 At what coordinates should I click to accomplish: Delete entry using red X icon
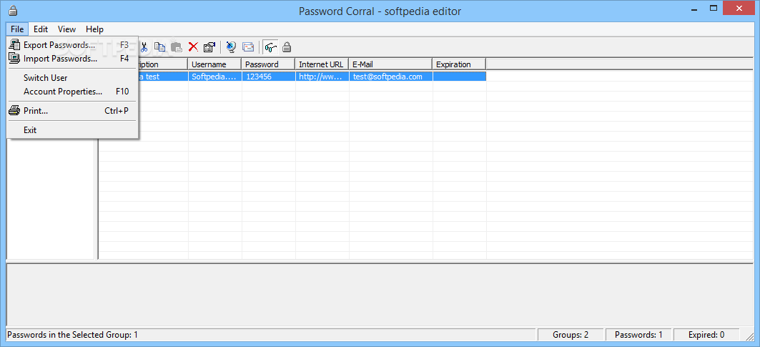point(193,47)
